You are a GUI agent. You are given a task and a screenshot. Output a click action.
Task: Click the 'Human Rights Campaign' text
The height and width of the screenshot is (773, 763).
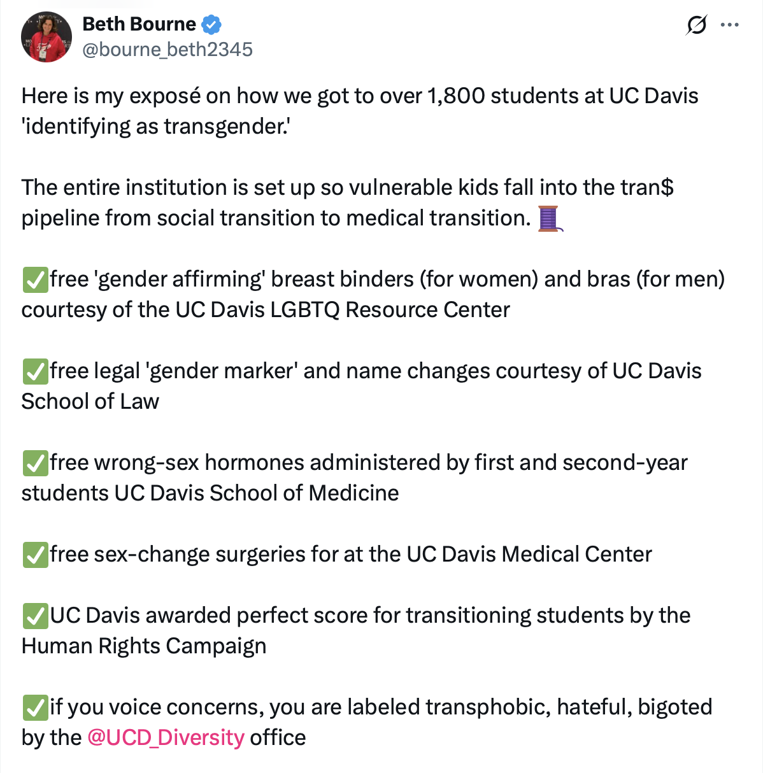(144, 646)
